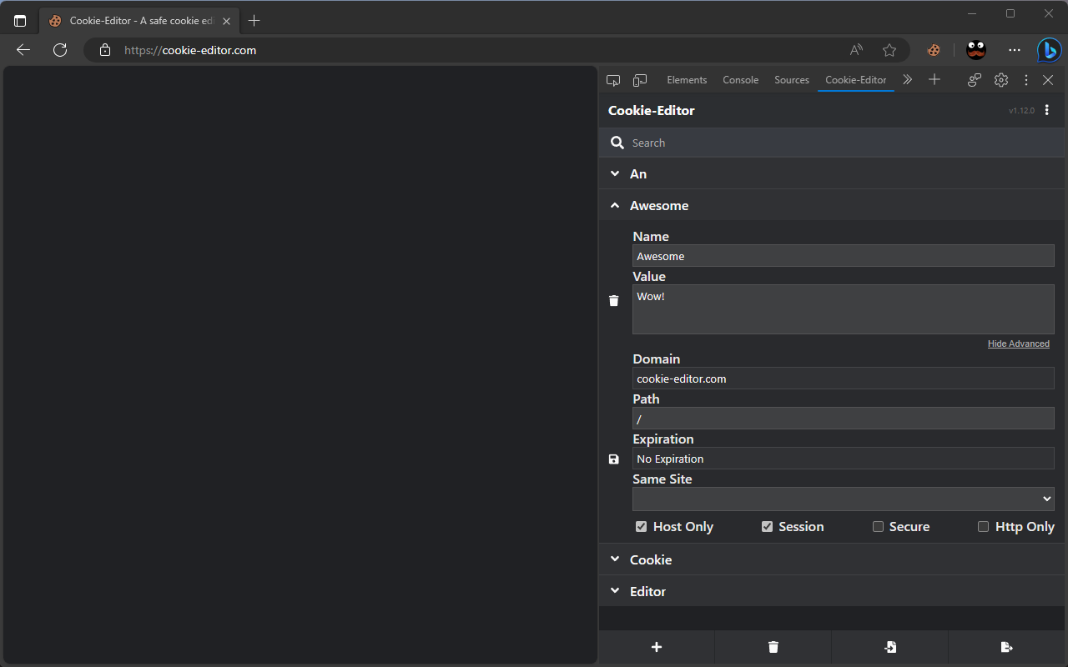This screenshot has height=667, width=1068.
Task: Enable the Http Only checkbox
Action: pyautogui.click(x=983, y=526)
